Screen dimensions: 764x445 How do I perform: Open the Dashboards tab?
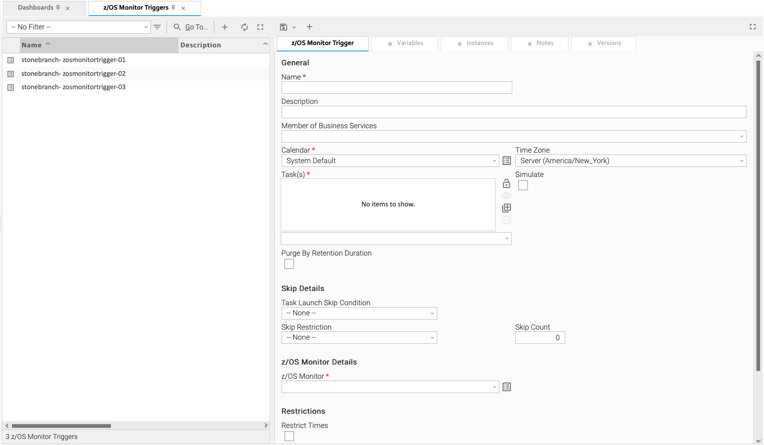coord(36,8)
